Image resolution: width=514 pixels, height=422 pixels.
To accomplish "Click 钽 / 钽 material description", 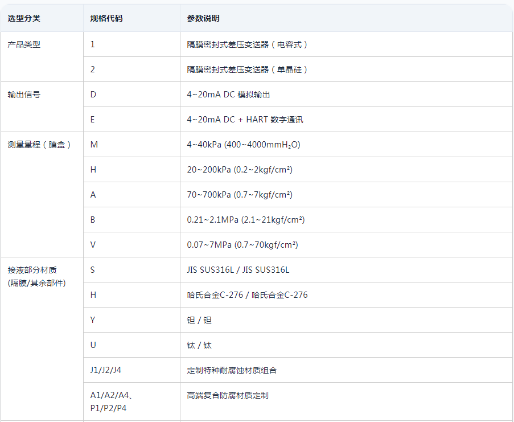I will [x=199, y=320].
